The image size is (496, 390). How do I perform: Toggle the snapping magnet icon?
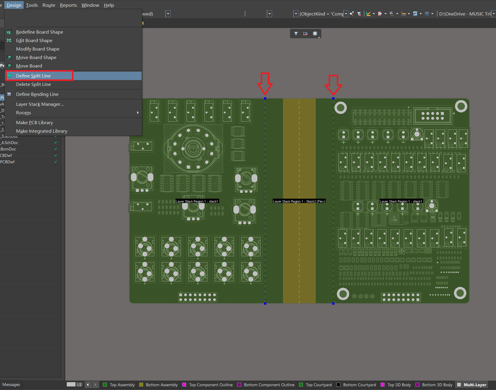click(305, 33)
